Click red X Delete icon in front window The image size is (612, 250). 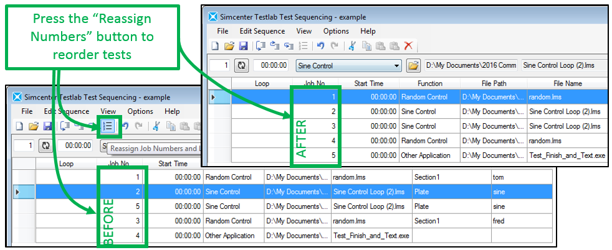coord(408,47)
